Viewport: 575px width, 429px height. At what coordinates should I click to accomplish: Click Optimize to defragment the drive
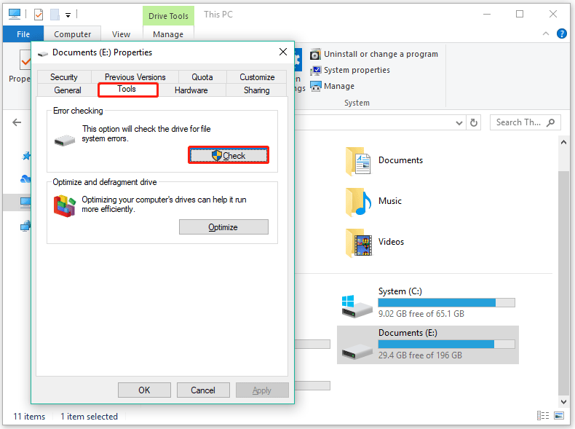tap(223, 227)
